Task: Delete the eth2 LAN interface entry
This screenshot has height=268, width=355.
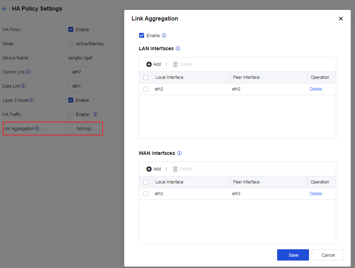Action: click(x=316, y=89)
